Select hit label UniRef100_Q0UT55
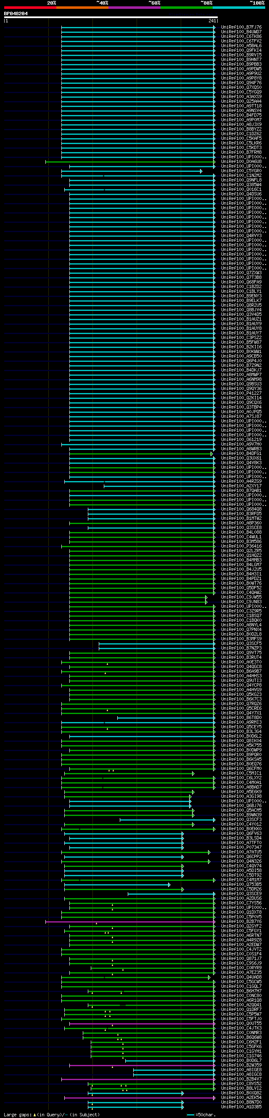 click(241, 1023)
